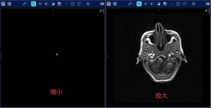
Task: Open the layout grid icon in left toolbar
Action: coord(60,4)
